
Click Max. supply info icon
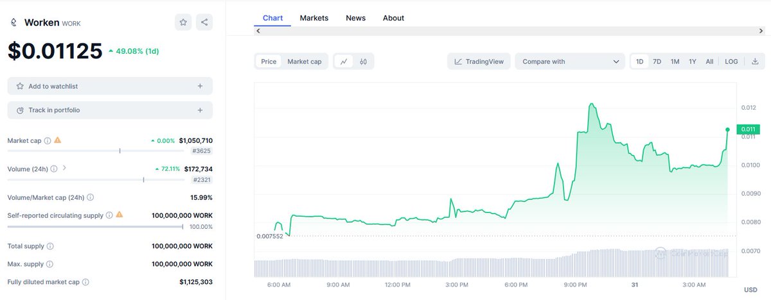[49, 264]
